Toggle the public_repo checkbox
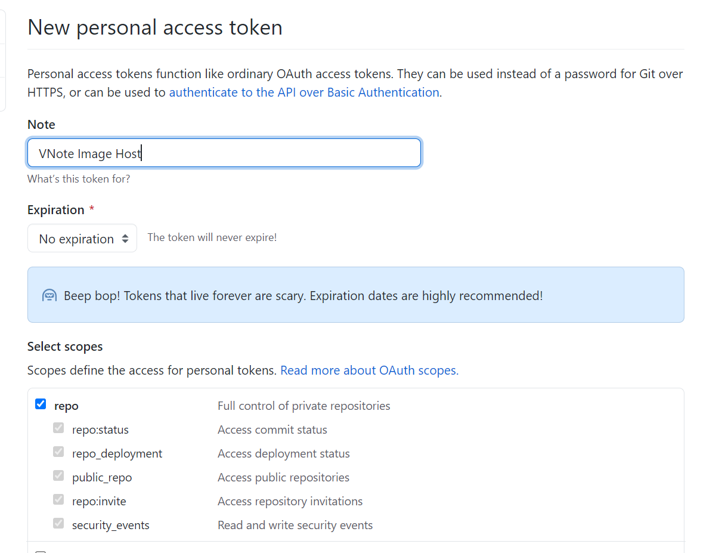The width and height of the screenshot is (722, 553). point(58,476)
